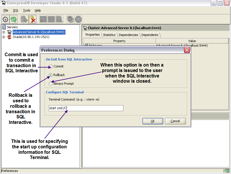The height and width of the screenshot is (174, 231).
Task: Open the Tools menu
Action: pyautogui.click(x=26, y=10)
